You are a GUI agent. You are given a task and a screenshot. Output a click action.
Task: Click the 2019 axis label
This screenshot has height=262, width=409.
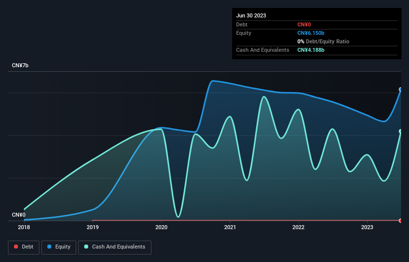click(x=93, y=227)
